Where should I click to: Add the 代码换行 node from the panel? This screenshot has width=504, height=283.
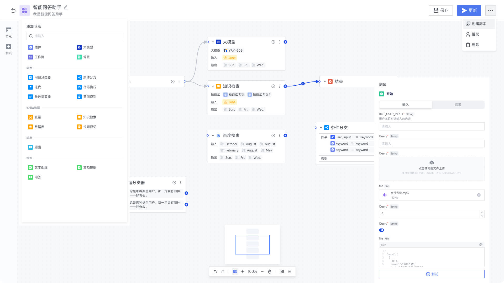click(87, 87)
